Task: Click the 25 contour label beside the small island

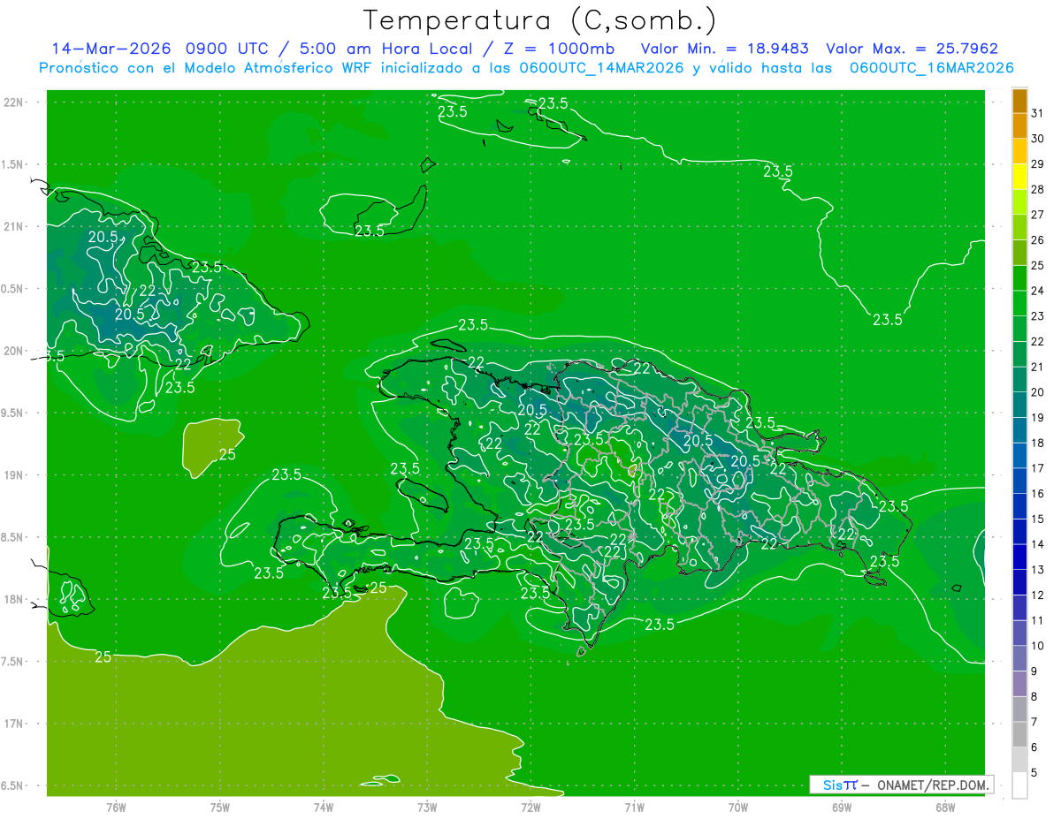Action: (227, 455)
